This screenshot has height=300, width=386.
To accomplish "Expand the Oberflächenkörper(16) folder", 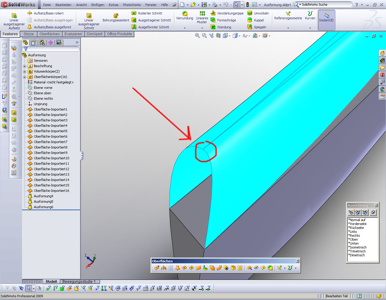I will (x=25, y=77).
